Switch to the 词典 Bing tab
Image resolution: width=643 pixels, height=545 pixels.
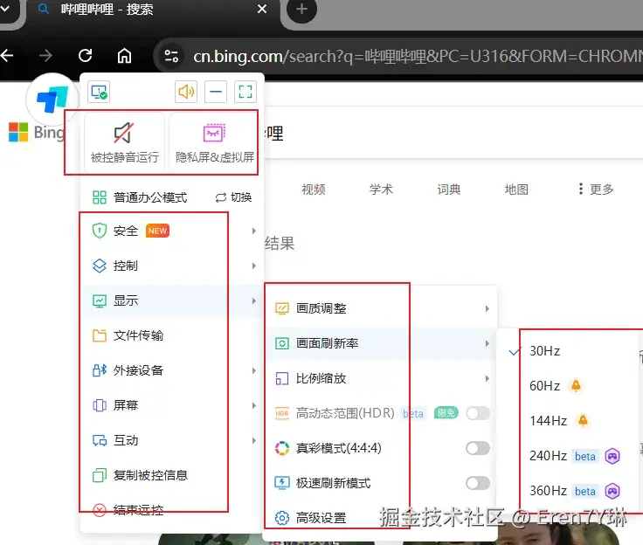point(449,189)
